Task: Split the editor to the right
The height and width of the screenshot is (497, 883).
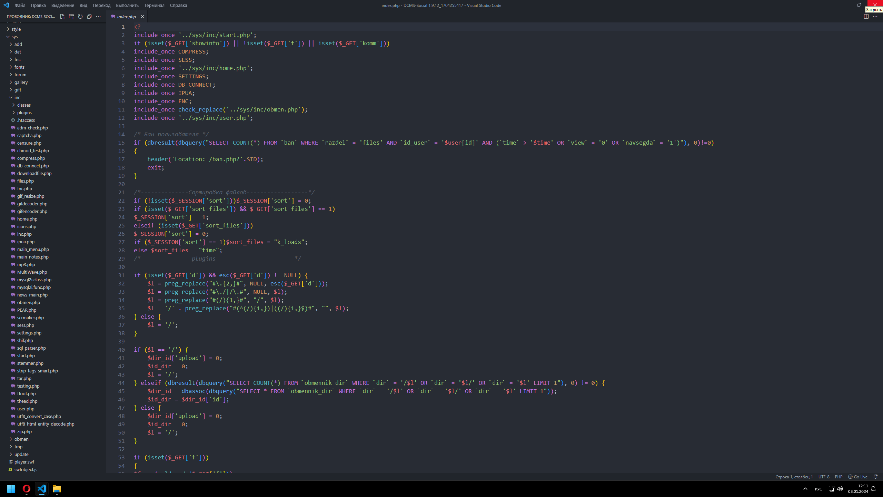Action: 866,17
